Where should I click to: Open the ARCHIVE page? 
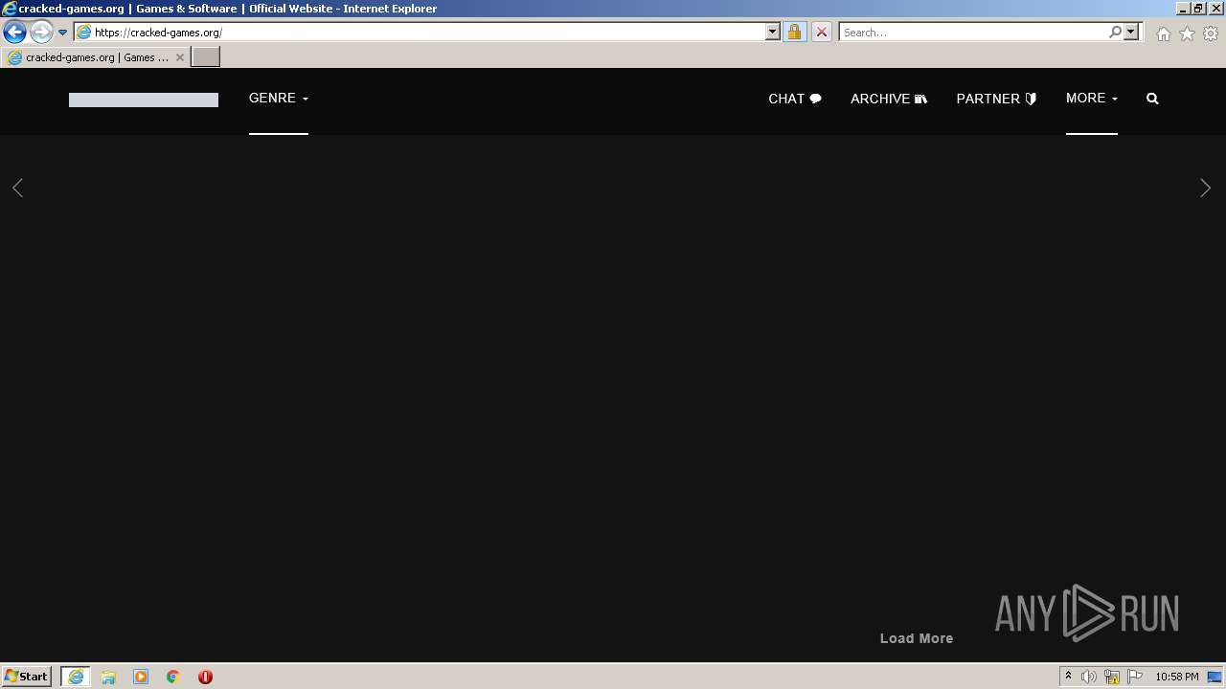click(x=889, y=99)
